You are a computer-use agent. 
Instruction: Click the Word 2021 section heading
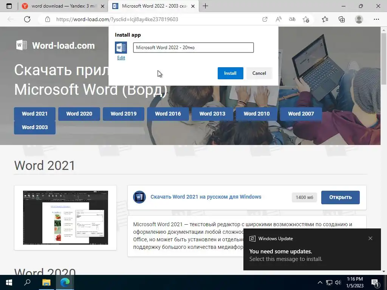[45, 165]
